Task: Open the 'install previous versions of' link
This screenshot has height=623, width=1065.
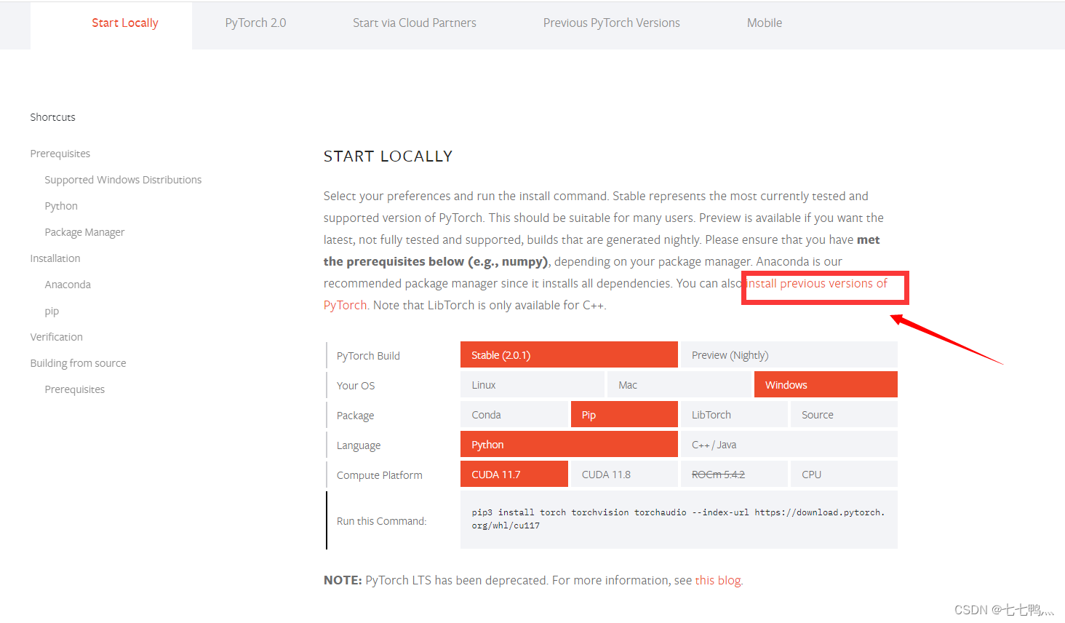Action: tap(817, 284)
